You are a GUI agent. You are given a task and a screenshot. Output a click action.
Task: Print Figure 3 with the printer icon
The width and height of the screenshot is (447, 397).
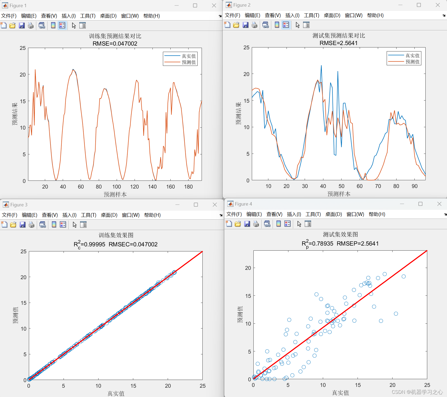point(32,224)
